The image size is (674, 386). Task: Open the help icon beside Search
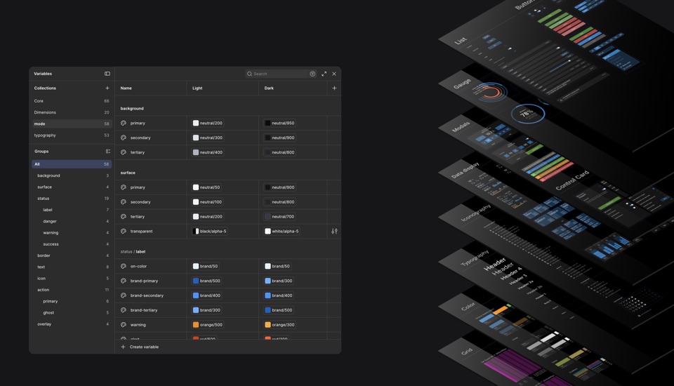pos(312,74)
